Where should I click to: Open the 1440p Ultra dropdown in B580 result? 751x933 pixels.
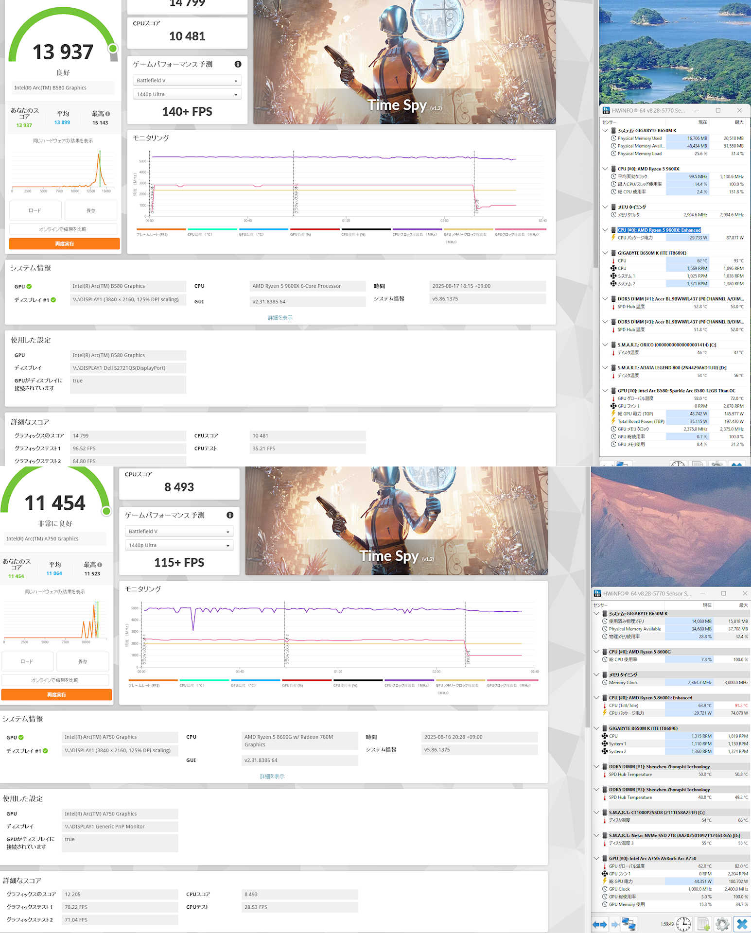[x=187, y=94]
